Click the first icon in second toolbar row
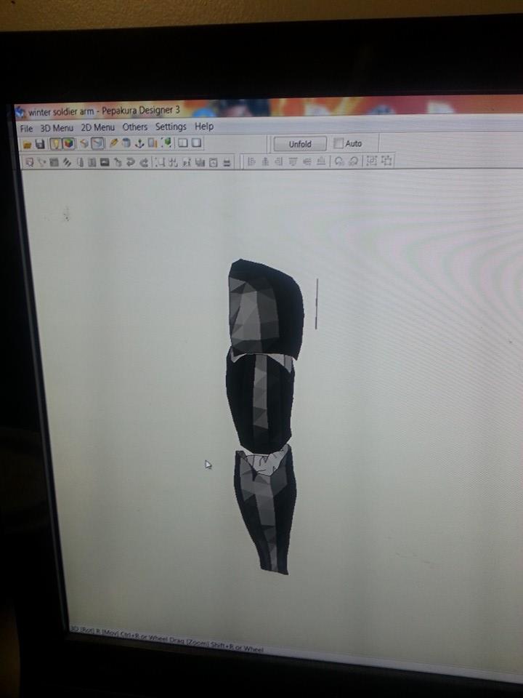This screenshot has height=698, width=523. pos(29,162)
